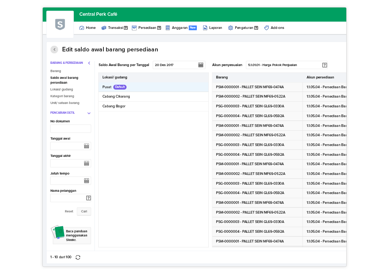Go to Barang in the sidebar
Image resolution: width=389 pixels, height=274 pixels.
click(x=55, y=71)
